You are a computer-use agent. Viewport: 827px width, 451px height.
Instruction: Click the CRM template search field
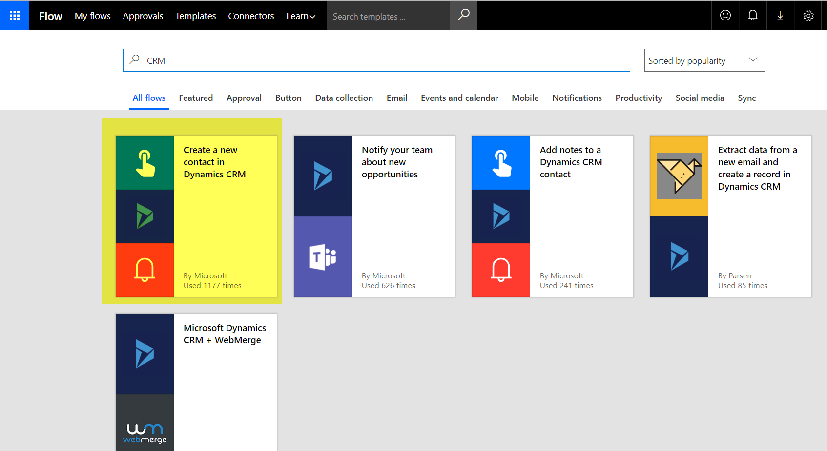click(376, 60)
